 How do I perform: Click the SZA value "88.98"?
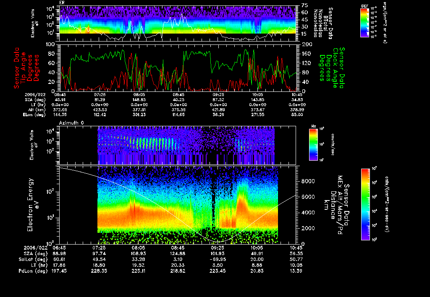tap(60, 253)
